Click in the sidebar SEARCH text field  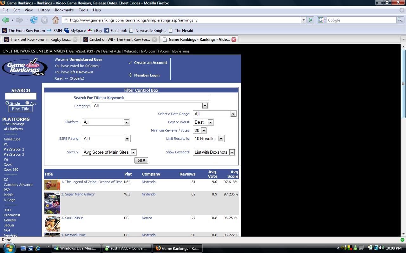point(21,96)
